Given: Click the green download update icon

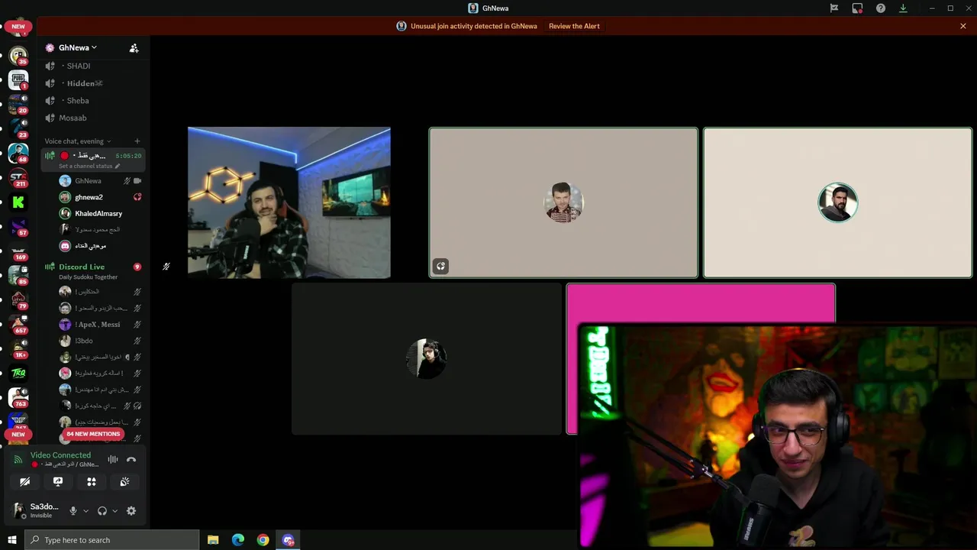Looking at the screenshot, I should click(x=903, y=8).
